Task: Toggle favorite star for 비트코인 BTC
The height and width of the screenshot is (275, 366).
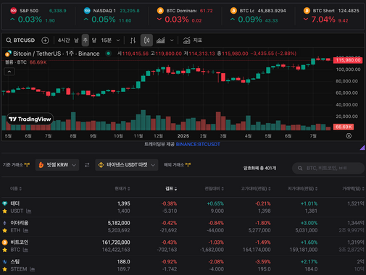Action: pos(4,250)
